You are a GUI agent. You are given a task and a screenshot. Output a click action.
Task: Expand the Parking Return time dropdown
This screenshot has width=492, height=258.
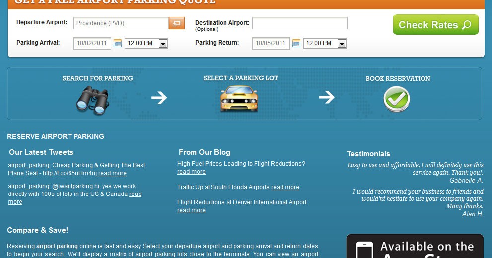click(x=342, y=44)
